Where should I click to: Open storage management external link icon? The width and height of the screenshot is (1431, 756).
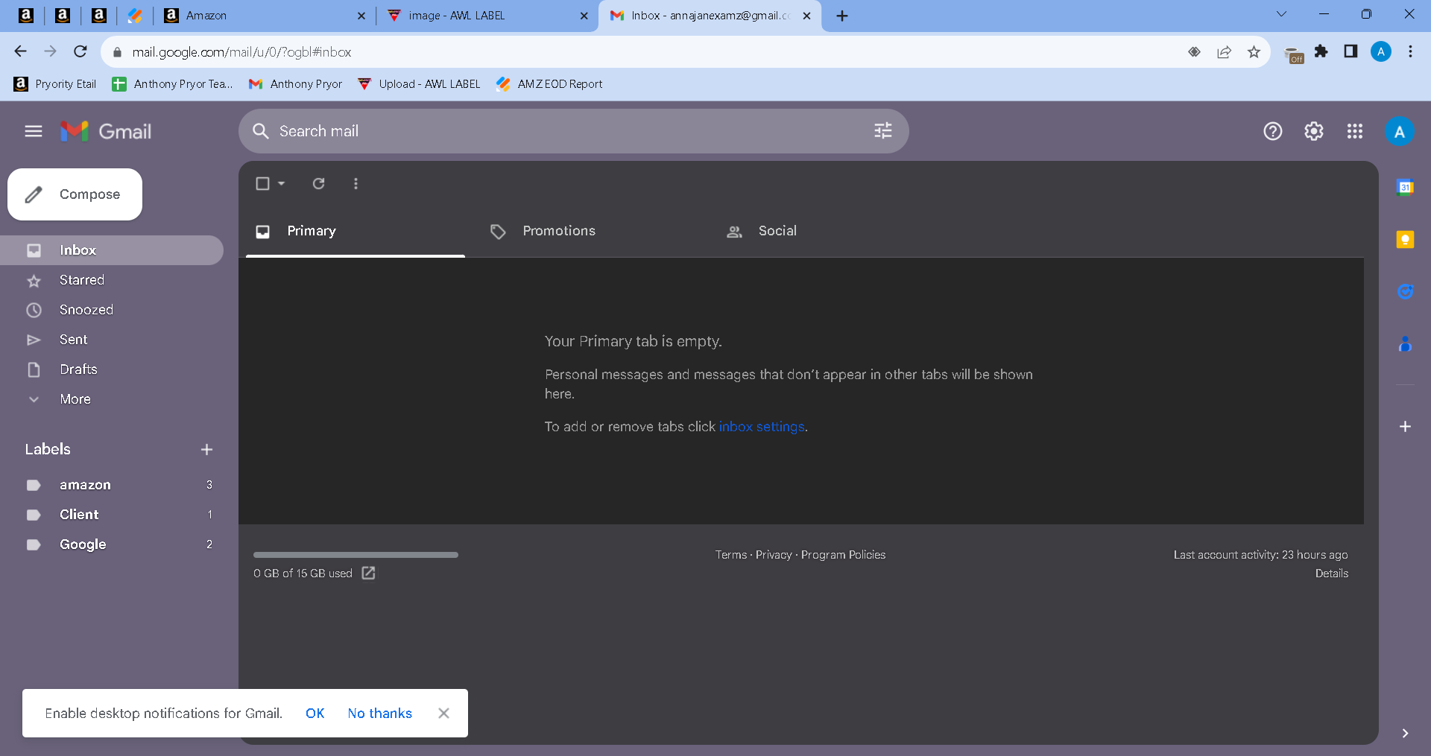click(368, 573)
